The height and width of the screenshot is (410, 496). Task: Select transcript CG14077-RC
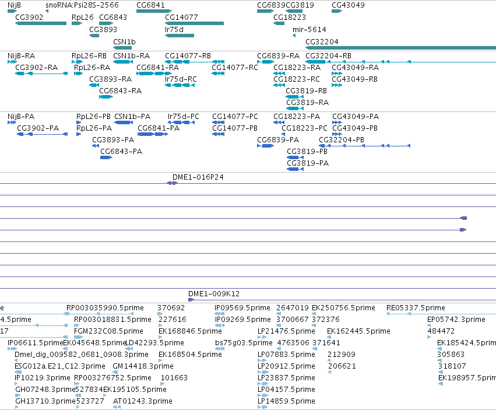(218, 73)
